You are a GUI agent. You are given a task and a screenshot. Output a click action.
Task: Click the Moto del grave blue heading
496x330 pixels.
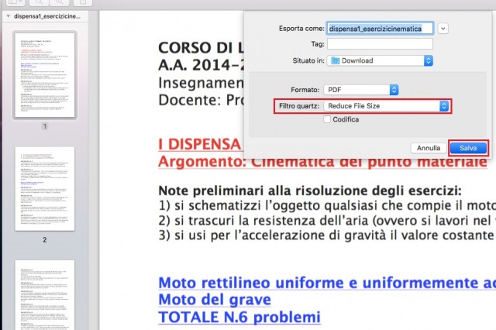(x=215, y=300)
